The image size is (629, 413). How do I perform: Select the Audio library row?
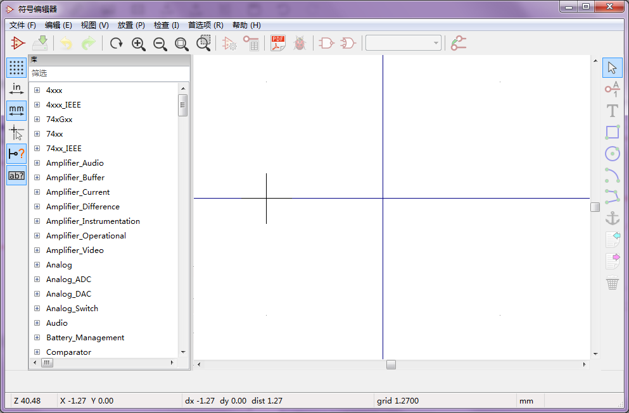tap(57, 323)
